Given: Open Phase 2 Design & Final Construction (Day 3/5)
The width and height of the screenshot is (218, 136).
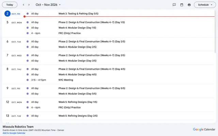Looking at the screenshot, I should point(92,55).
